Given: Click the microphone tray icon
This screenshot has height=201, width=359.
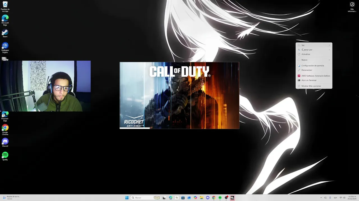Looking at the screenshot, I should pyautogui.click(x=330, y=198).
